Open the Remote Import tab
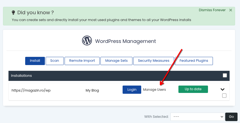This screenshot has width=240, height=123. 82,61
